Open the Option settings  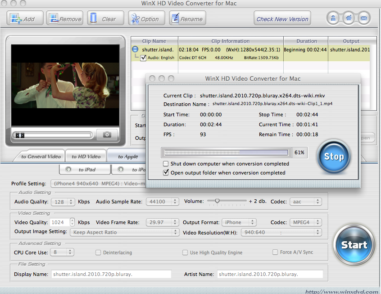point(146,18)
